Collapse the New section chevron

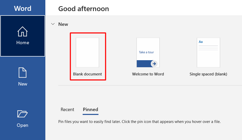53,24
